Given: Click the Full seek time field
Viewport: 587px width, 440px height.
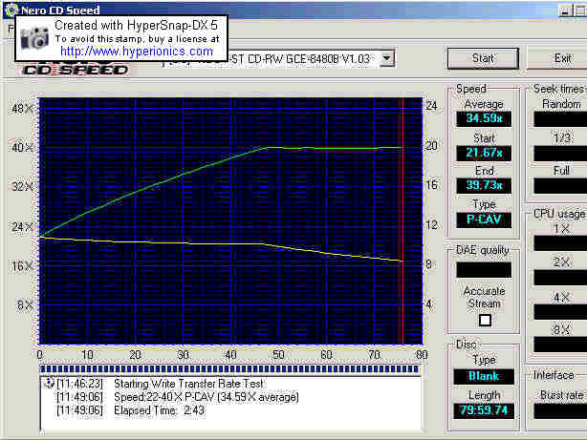Looking at the screenshot, I should [x=560, y=185].
